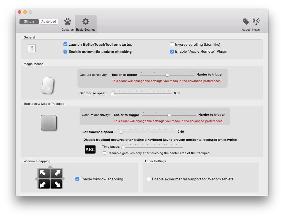Select the Basic Settings gear icon
This screenshot has height=218, width=284.
(86, 21)
